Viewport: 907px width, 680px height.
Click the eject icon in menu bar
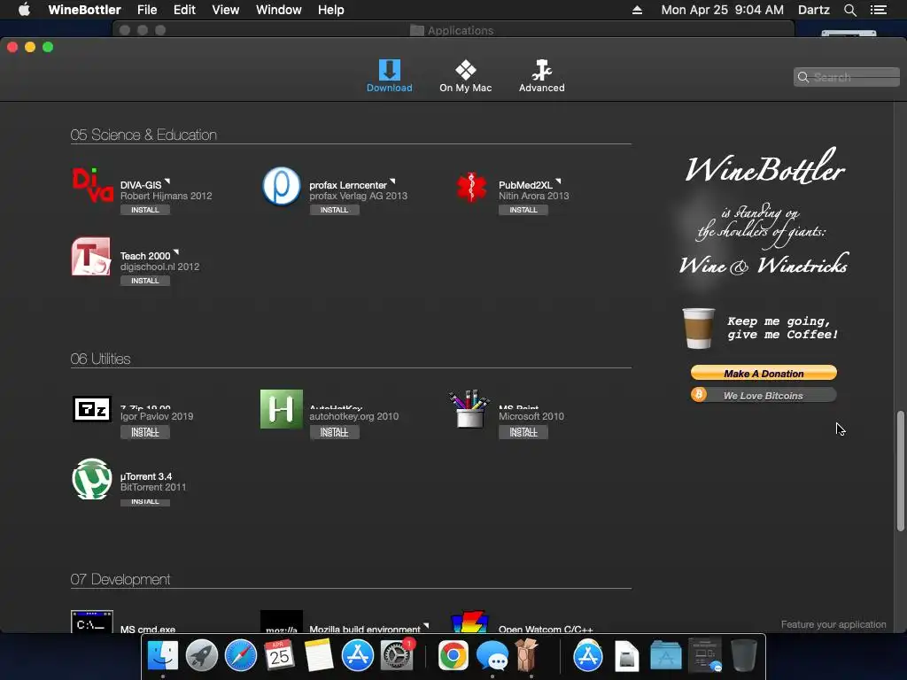[x=637, y=10]
